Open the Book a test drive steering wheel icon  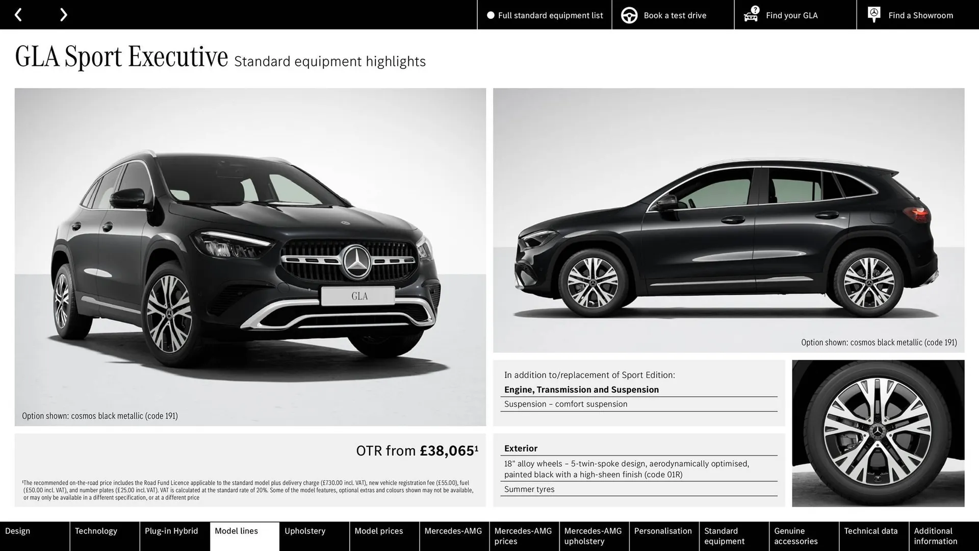pyautogui.click(x=629, y=15)
